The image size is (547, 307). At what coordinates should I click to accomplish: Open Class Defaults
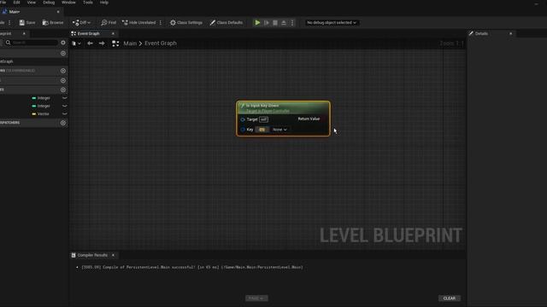[226, 23]
